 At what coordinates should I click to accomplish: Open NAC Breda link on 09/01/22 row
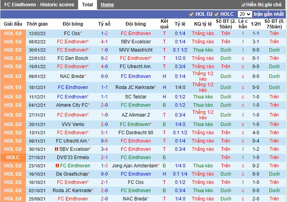tap(72, 76)
